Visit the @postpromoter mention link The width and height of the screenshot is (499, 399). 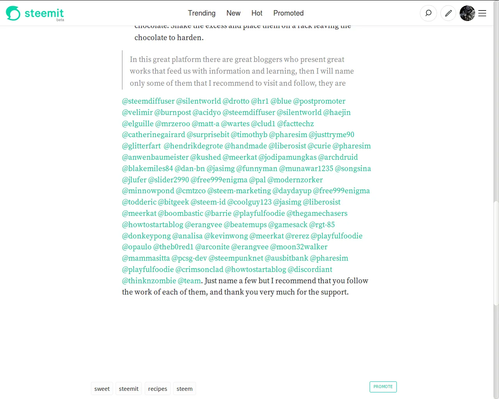tap(319, 101)
